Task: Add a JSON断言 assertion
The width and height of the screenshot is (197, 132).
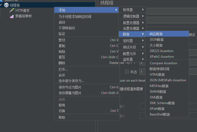Action: (167, 40)
